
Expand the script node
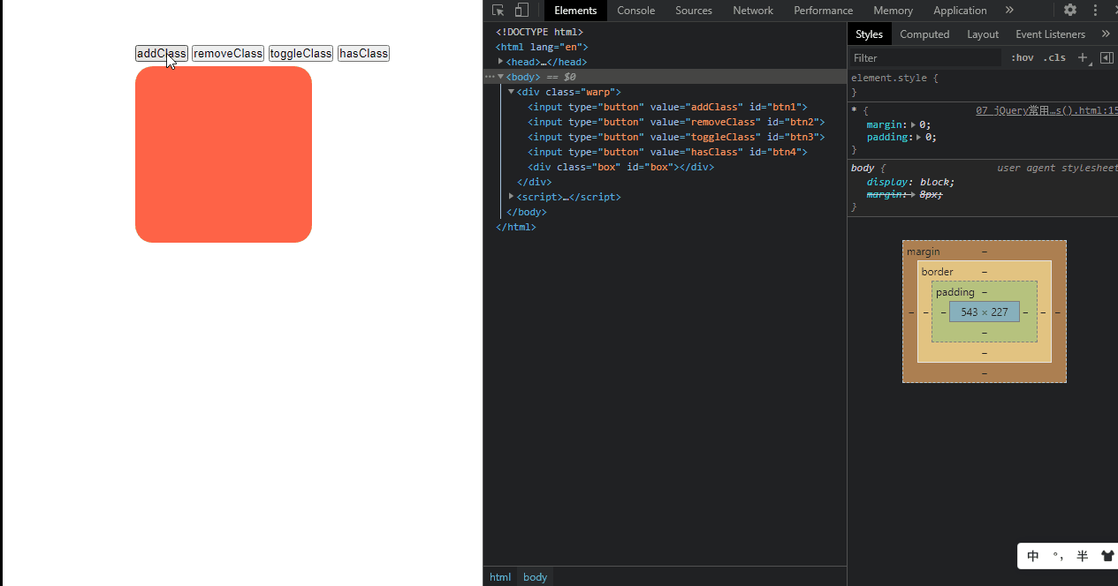(511, 196)
